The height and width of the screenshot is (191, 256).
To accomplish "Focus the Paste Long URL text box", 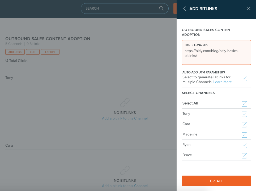I will pos(216,52).
